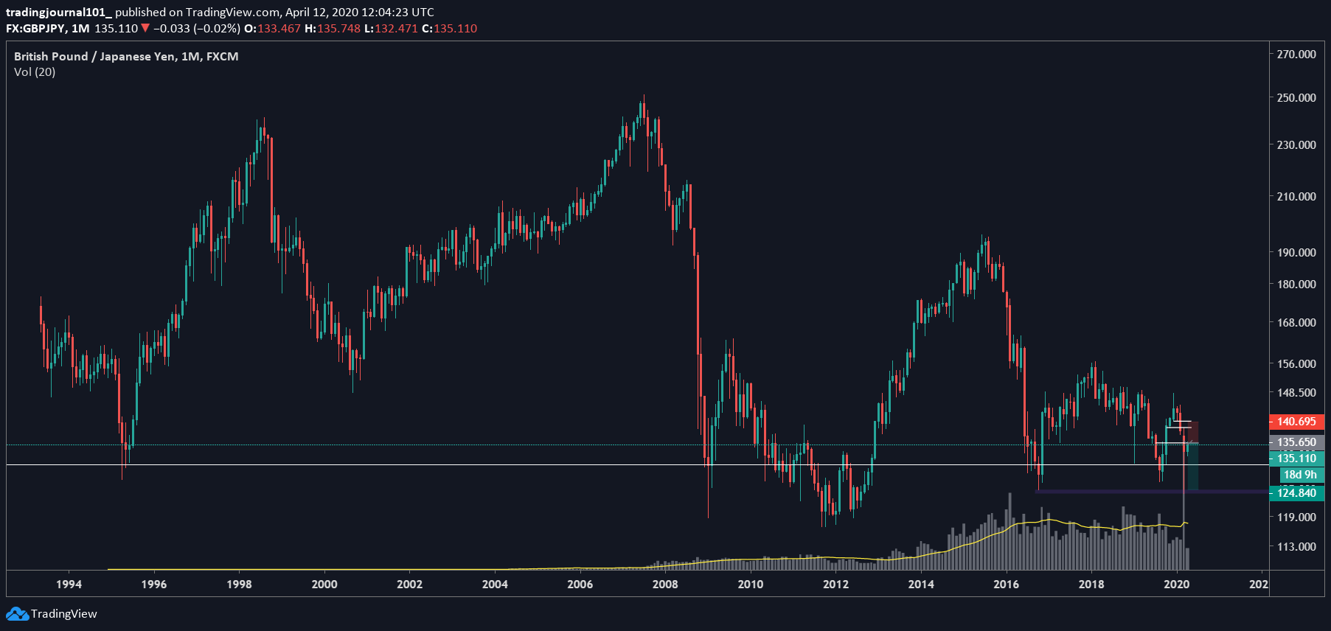Click 168.000 on the price axis

tap(1296, 322)
